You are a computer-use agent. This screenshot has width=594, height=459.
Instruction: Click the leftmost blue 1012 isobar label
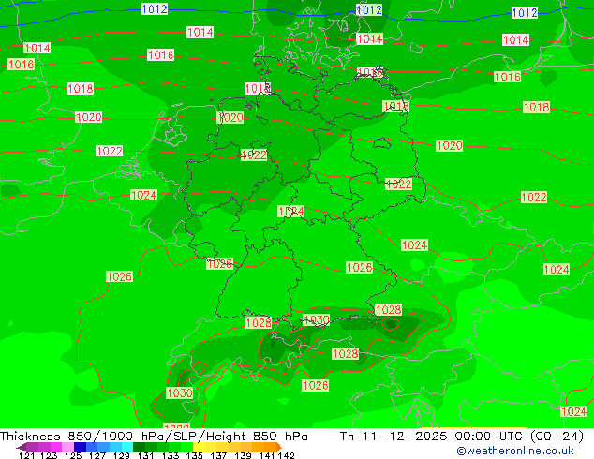click(x=155, y=8)
